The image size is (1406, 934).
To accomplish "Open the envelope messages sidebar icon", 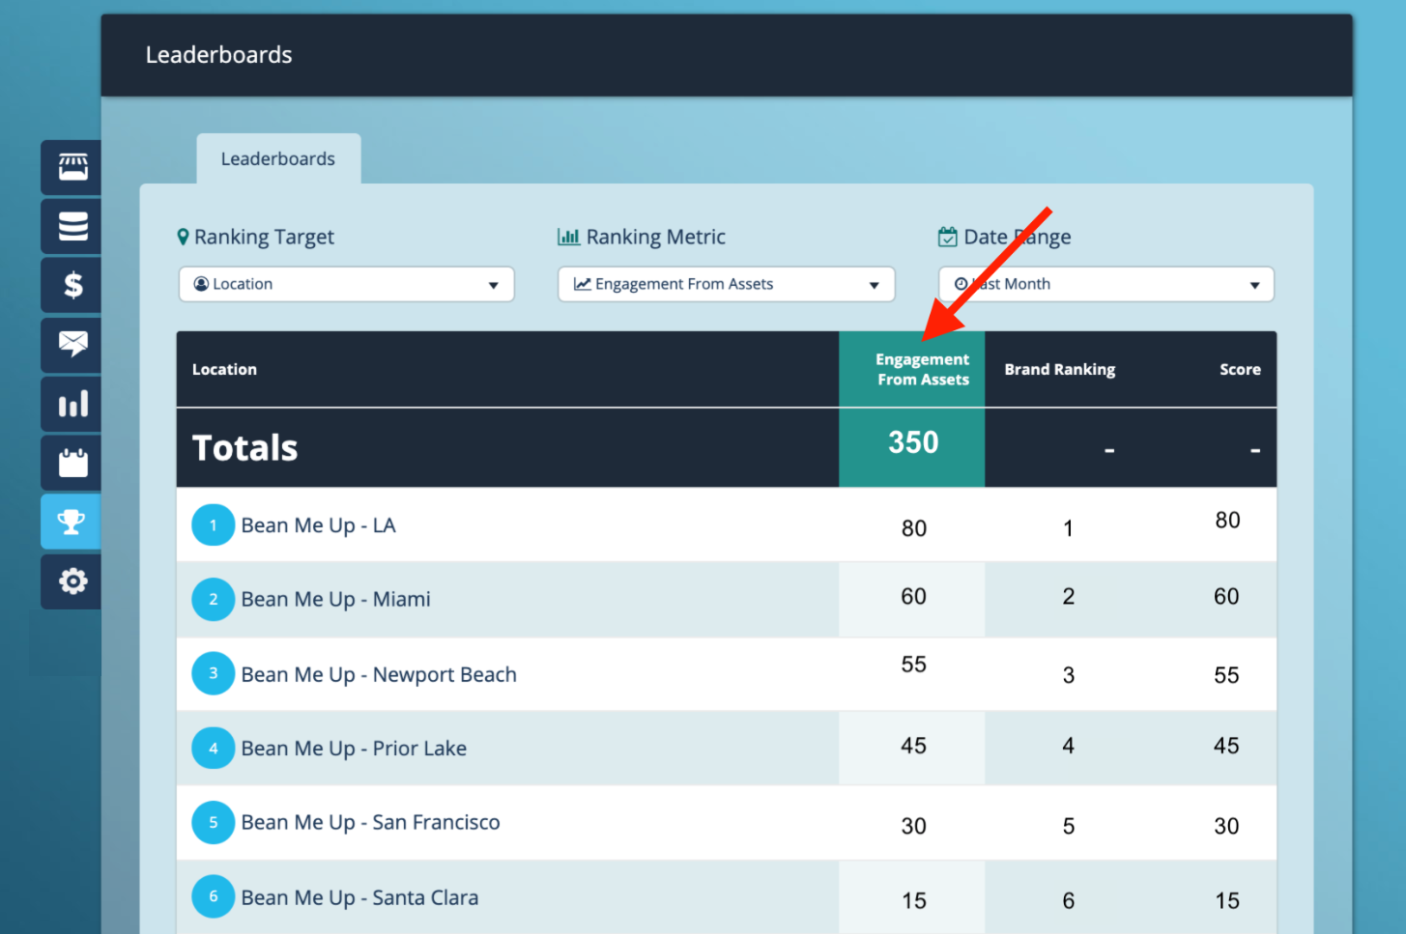I will [x=72, y=344].
